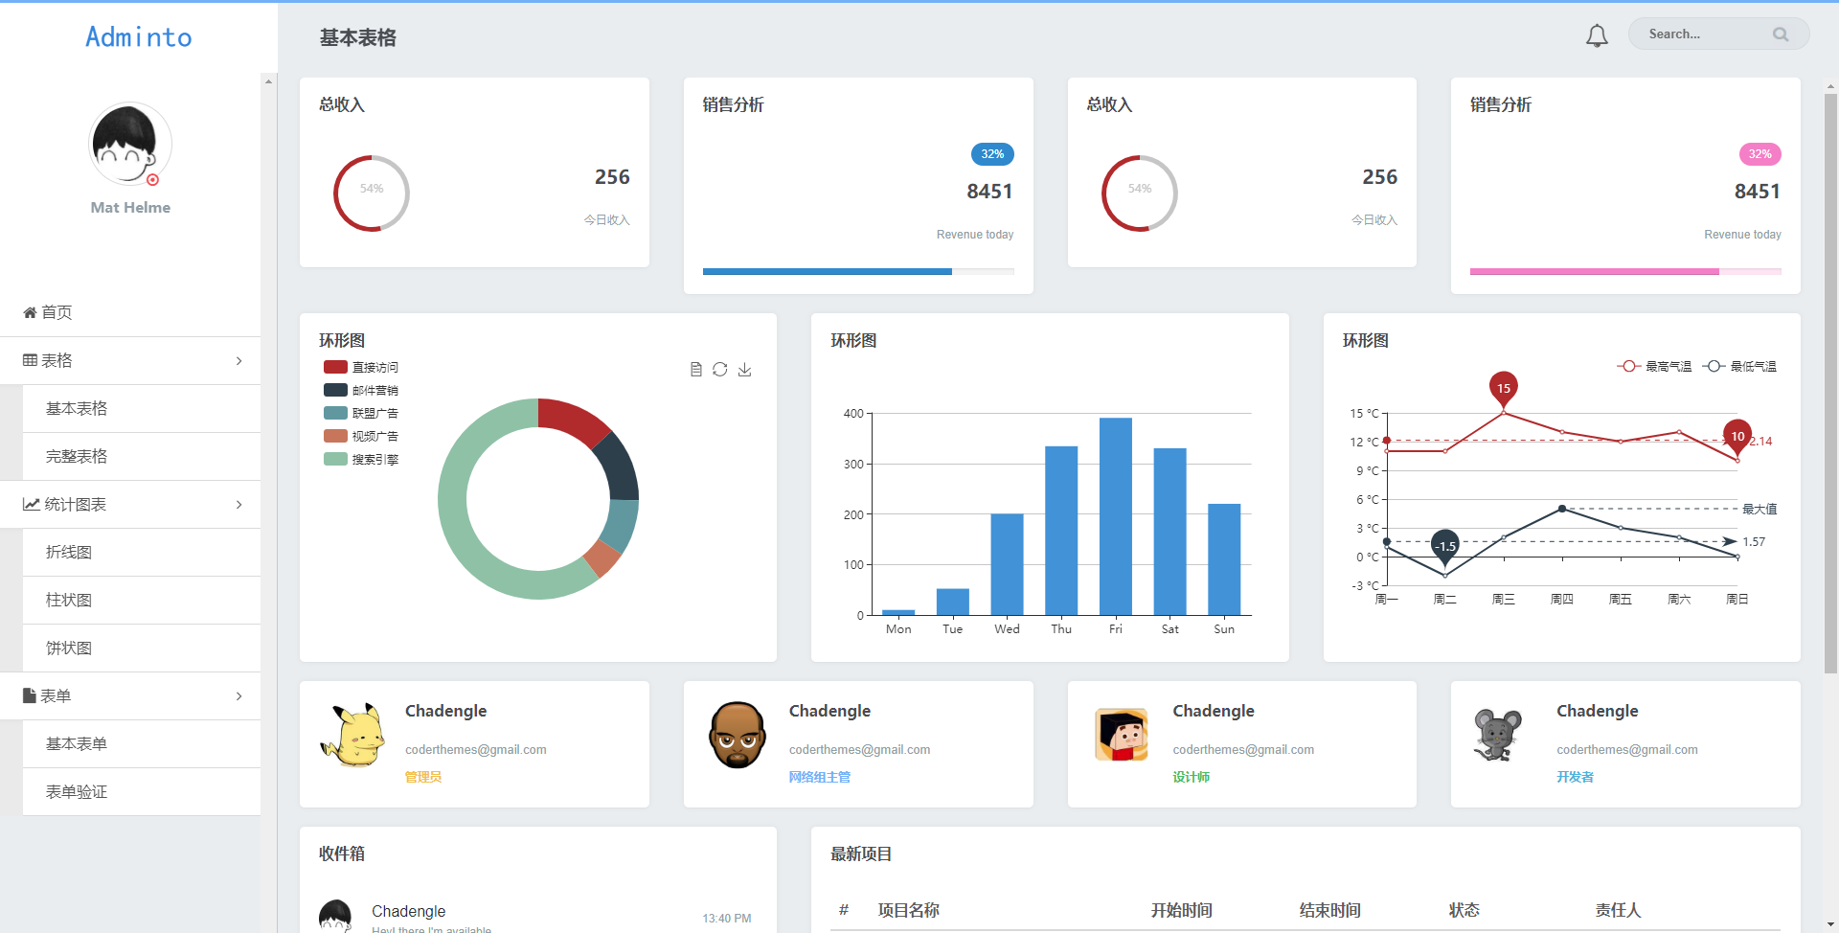Click the home icon beside 首页
Image resolution: width=1839 pixels, height=933 pixels.
[30, 312]
